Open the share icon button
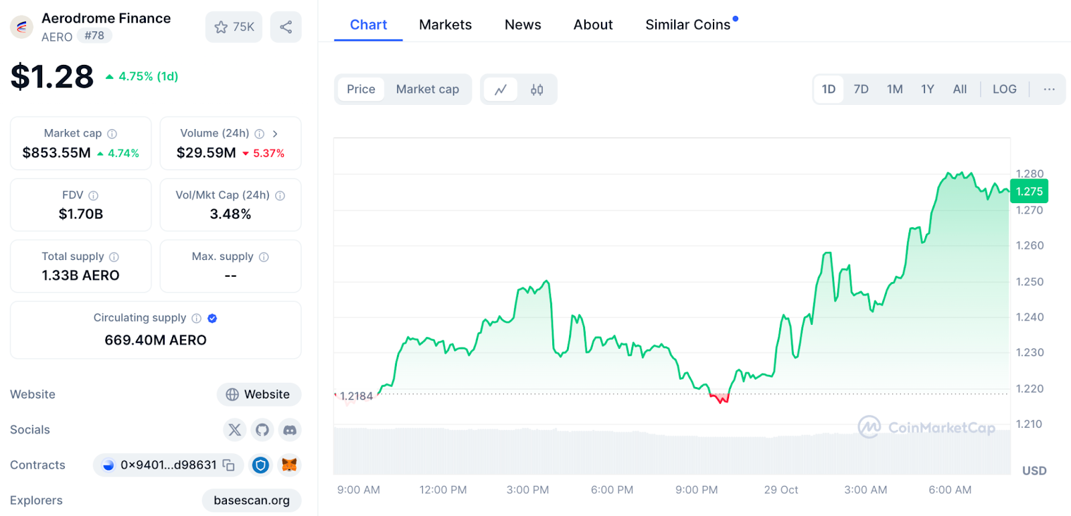This screenshot has width=1071, height=516. point(286,27)
